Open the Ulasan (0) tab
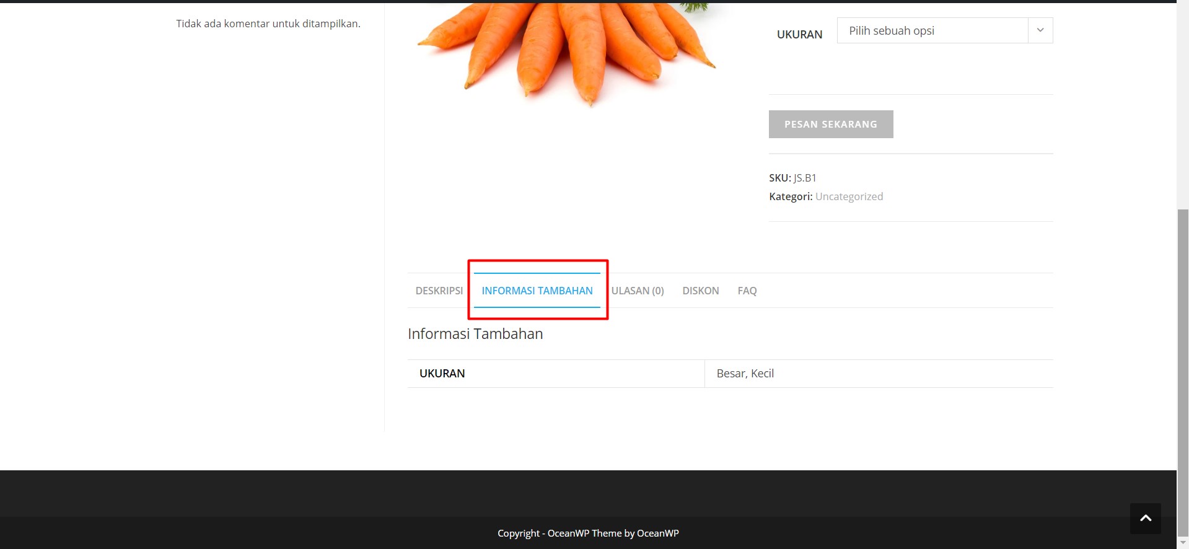 click(638, 291)
